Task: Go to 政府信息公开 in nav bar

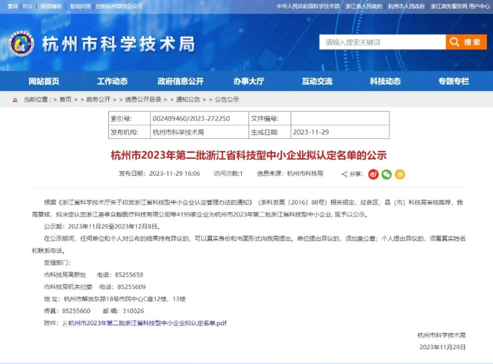Action: (180, 81)
